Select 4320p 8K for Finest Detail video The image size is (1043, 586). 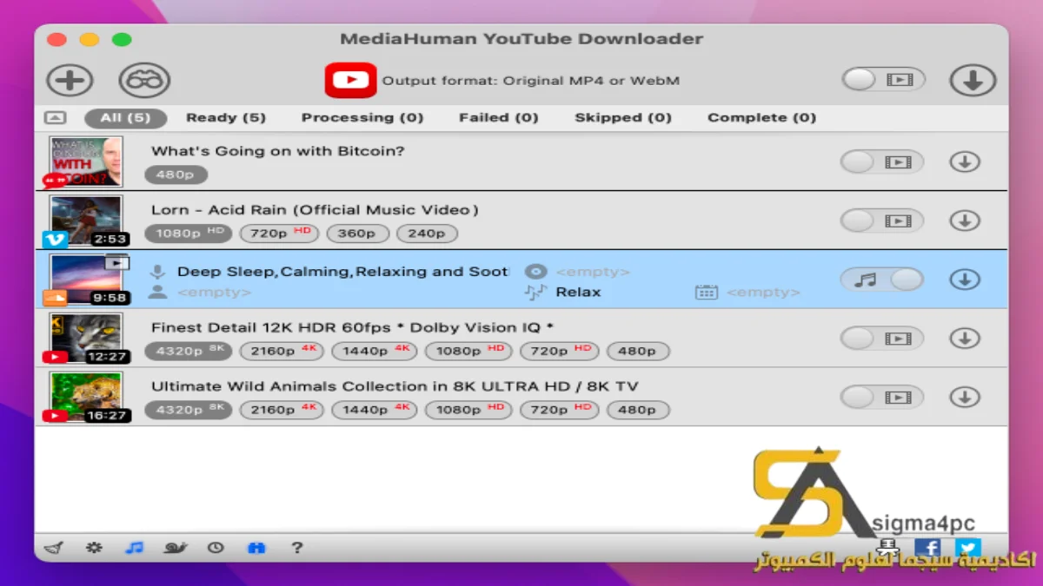click(x=189, y=352)
